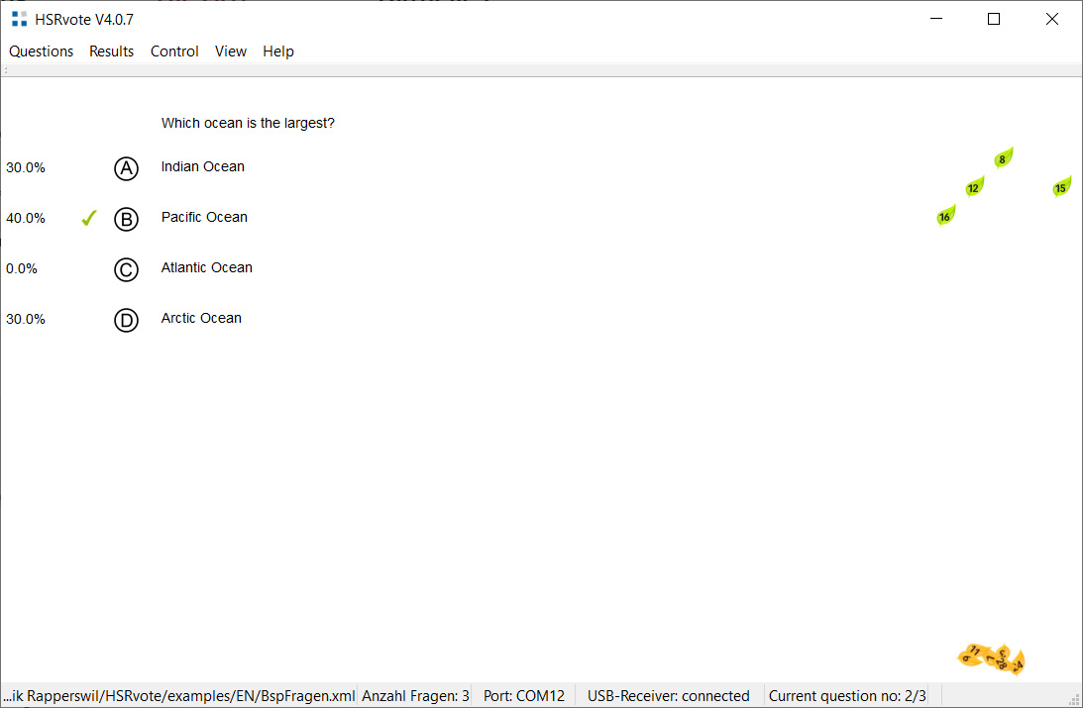Select circled option D for Arctic Ocean
Screen dimensions: 1083x708
coord(126,320)
